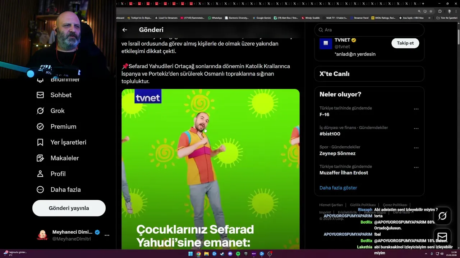Open more options for Zeynep Sönmez trend
Screen dimensions: 460x258
tap(416, 148)
